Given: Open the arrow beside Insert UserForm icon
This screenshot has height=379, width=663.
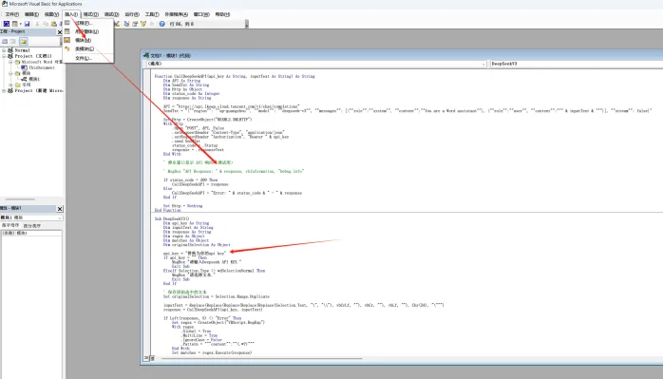Looking at the screenshot, I should coord(20,24).
